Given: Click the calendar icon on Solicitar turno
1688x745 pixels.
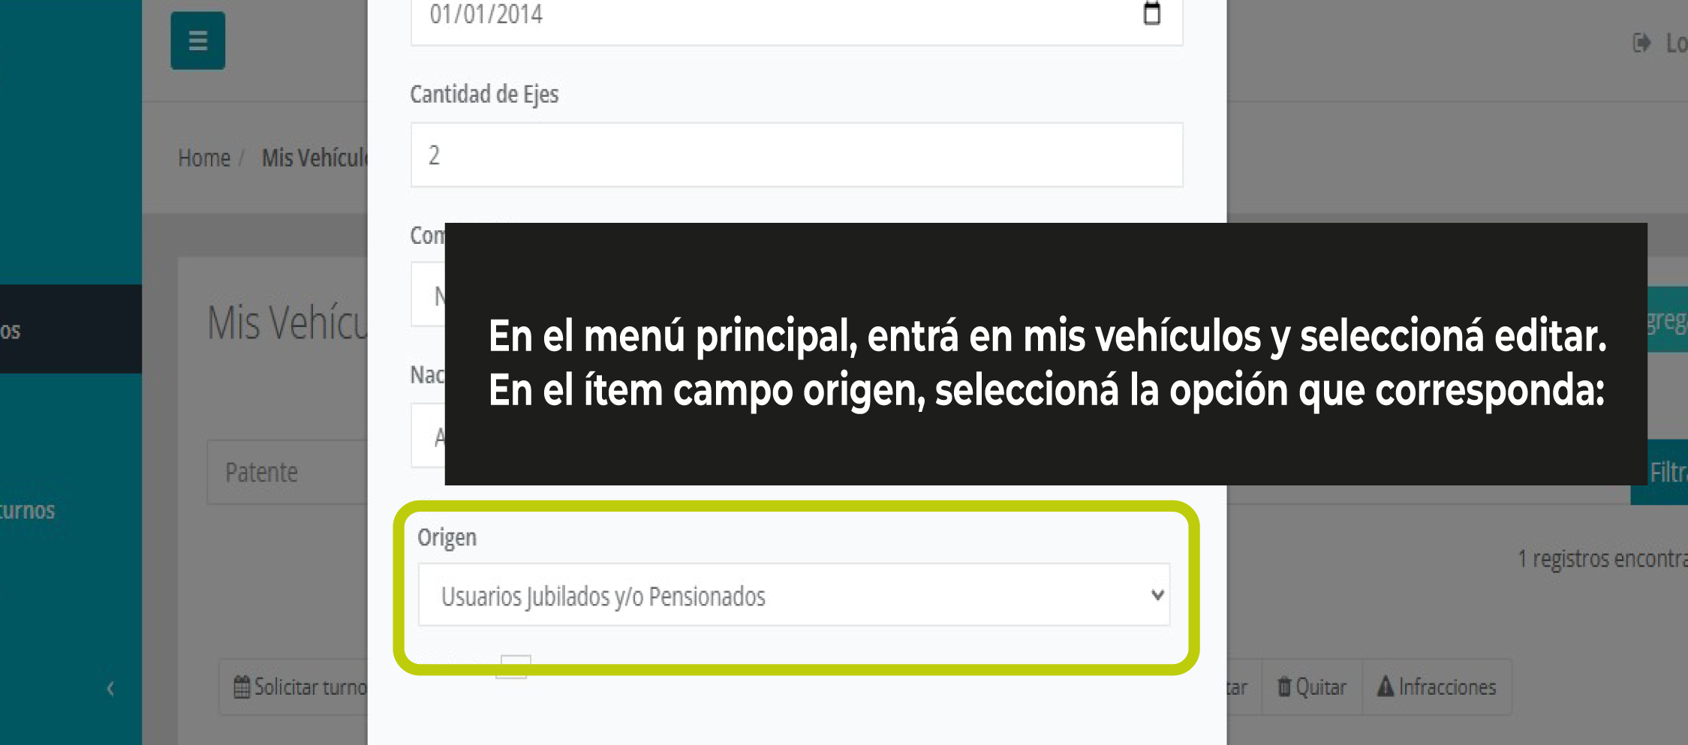Looking at the screenshot, I should [242, 686].
